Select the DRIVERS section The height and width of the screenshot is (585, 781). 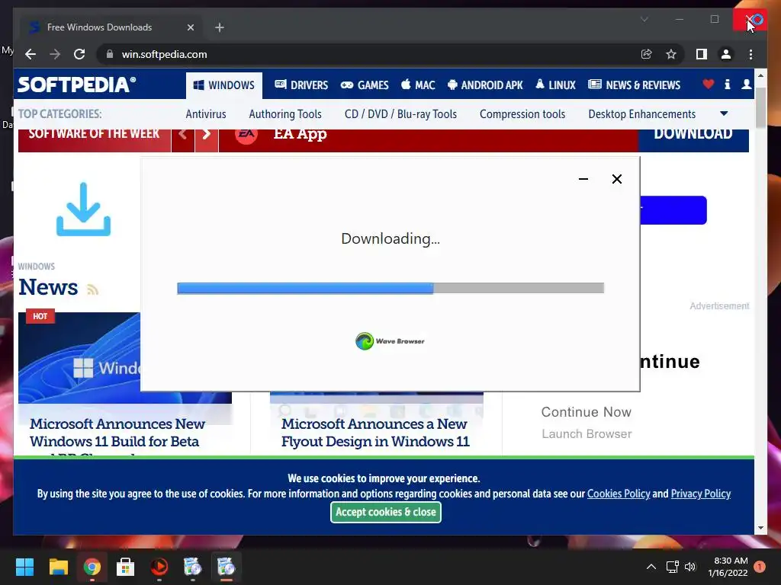click(301, 85)
